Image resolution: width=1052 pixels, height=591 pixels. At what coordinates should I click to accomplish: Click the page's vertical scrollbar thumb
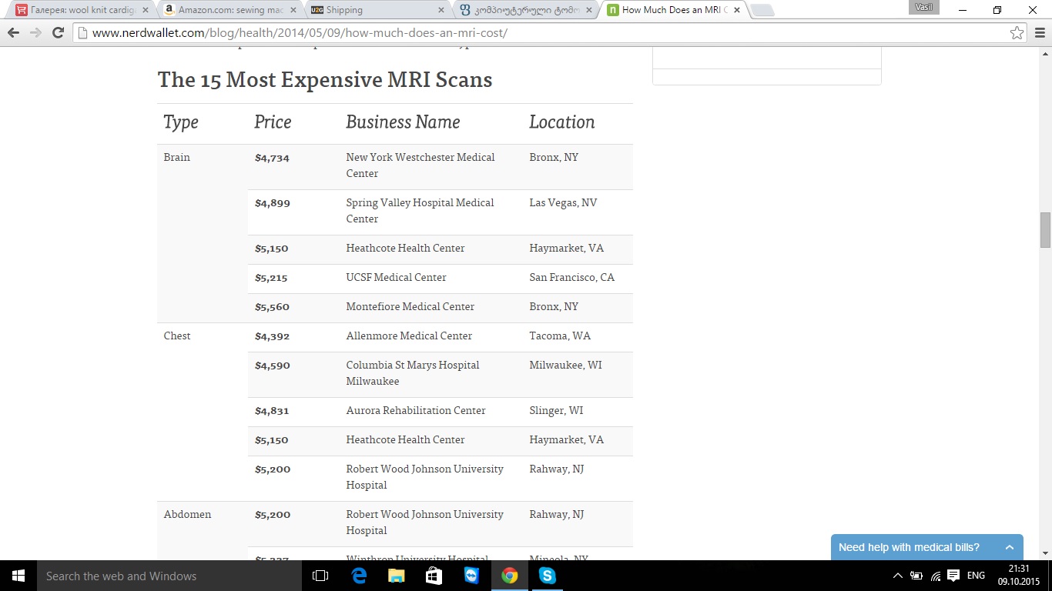pos(1045,230)
